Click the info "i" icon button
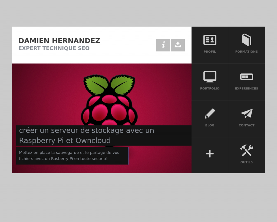This screenshot has width=277, height=222. click(x=163, y=45)
